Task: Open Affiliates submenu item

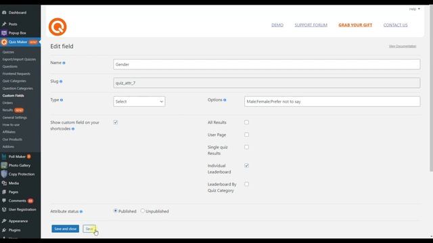Action: point(9,132)
